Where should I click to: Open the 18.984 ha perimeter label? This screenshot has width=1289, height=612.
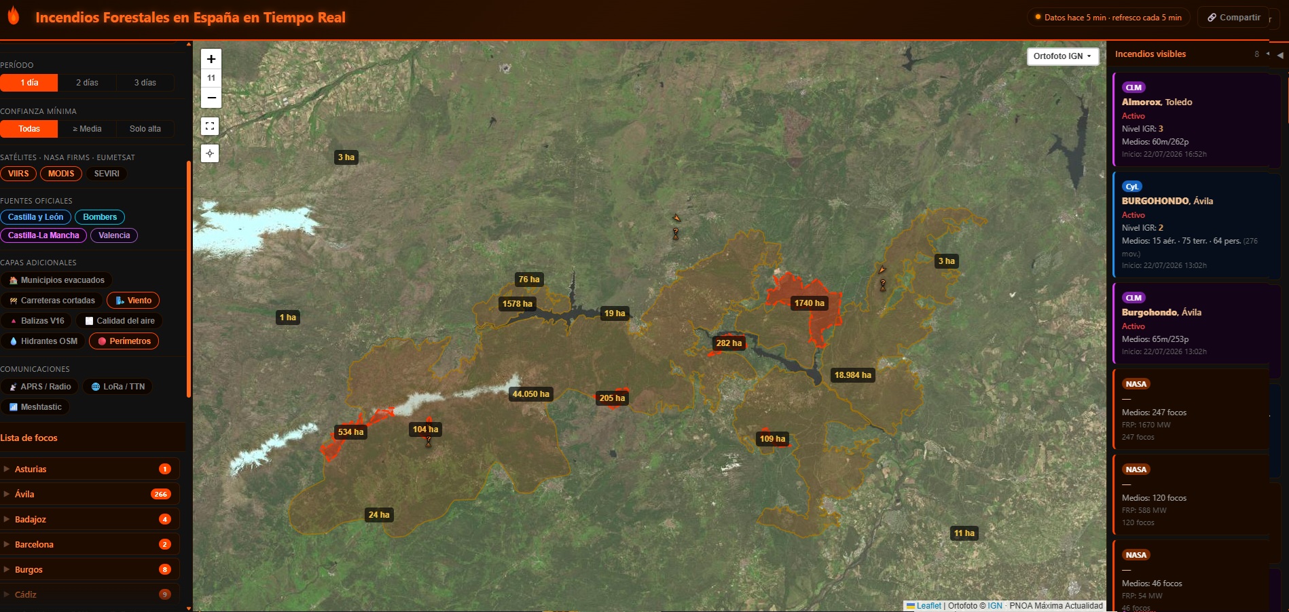tap(852, 375)
